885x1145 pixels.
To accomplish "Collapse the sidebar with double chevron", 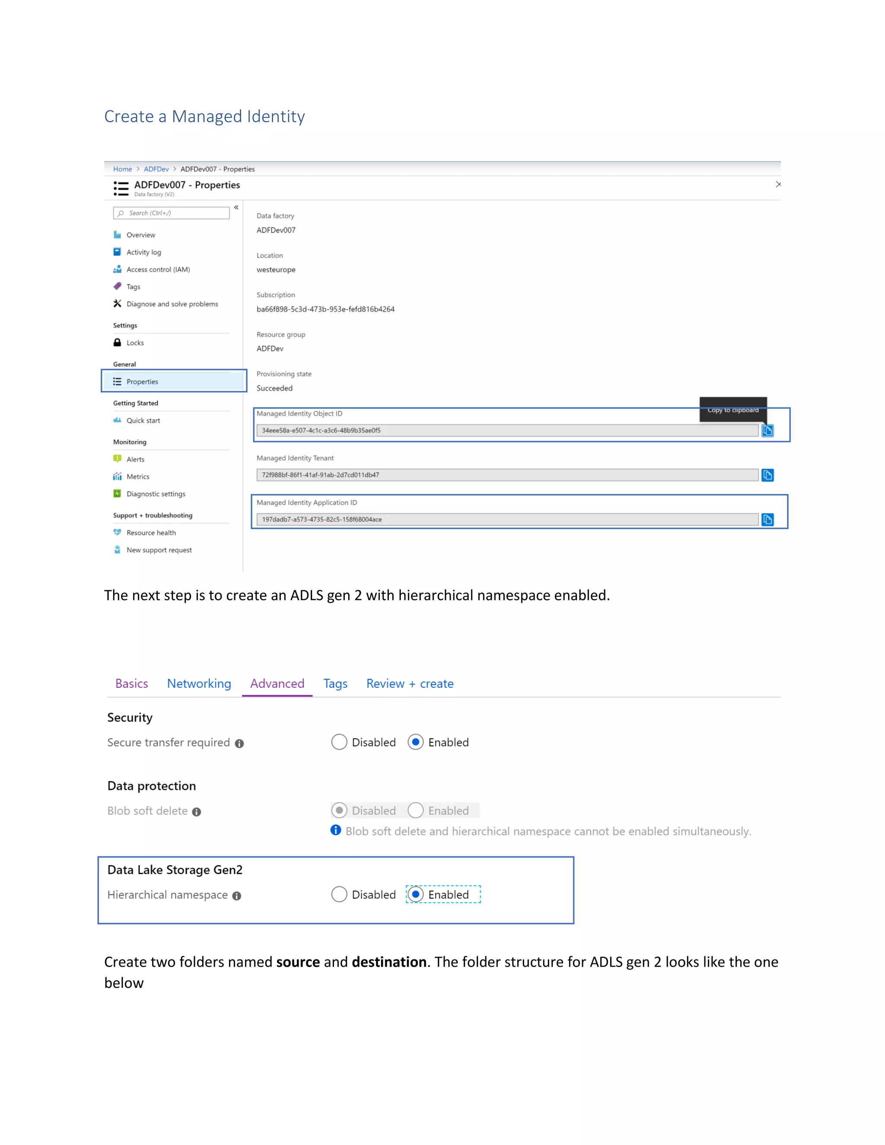I will [236, 207].
